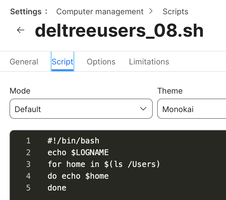This screenshot has height=200, width=226.
Task: Open the Options tab
Action: coord(101,62)
